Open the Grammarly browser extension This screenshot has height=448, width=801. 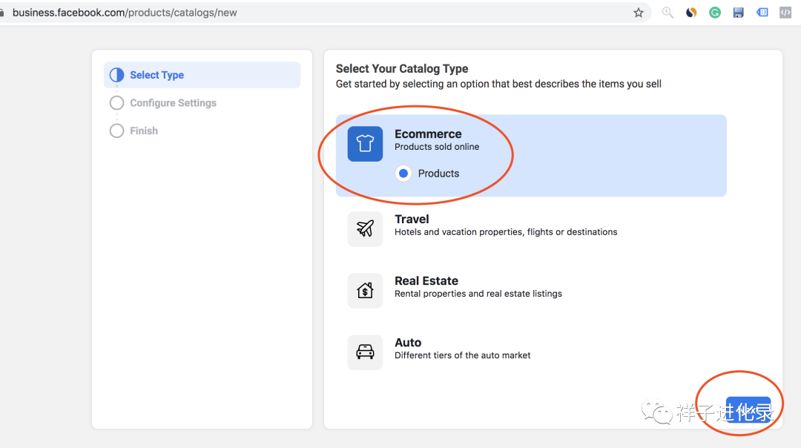tap(714, 12)
